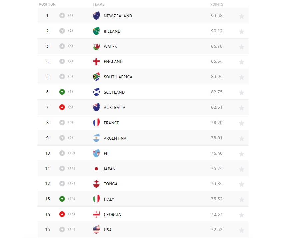Toggle the favorite star for France
This screenshot has width=283, height=238.
pos(241,123)
